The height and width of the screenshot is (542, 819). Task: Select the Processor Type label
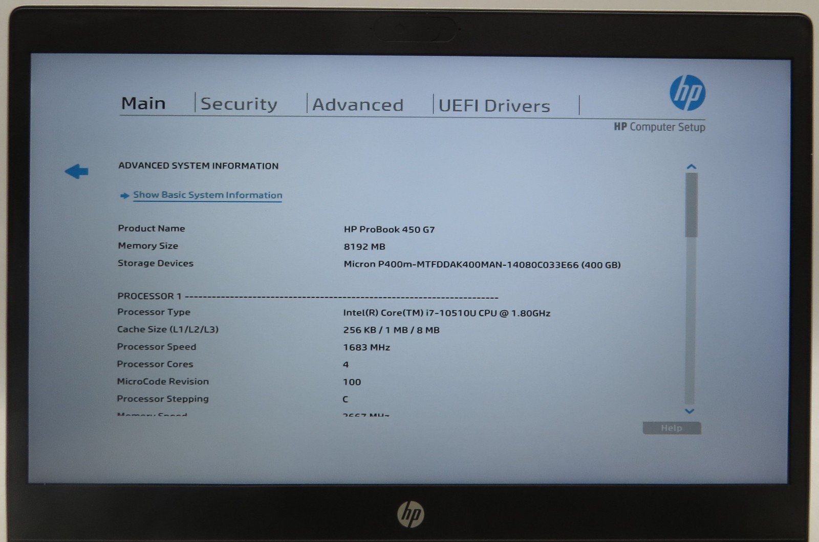click(154, 312)
